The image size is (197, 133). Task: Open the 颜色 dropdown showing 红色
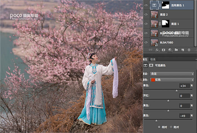[172, 80]
